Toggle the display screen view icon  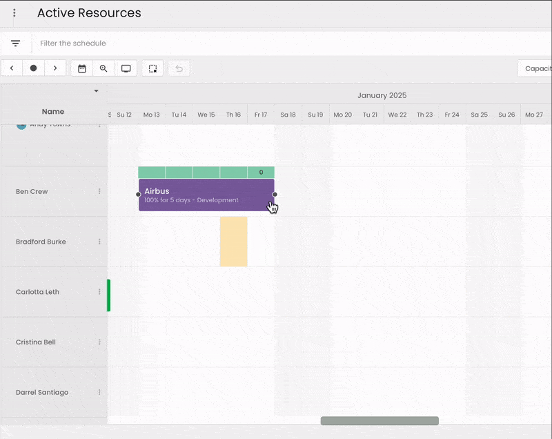pos(126,68)
